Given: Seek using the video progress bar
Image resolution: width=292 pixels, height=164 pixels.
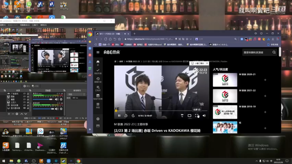Looking at the screenshot, I should pos(162,111).
